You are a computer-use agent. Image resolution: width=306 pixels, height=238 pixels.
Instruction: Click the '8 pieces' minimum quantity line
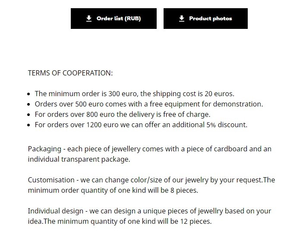click(113, 190)
